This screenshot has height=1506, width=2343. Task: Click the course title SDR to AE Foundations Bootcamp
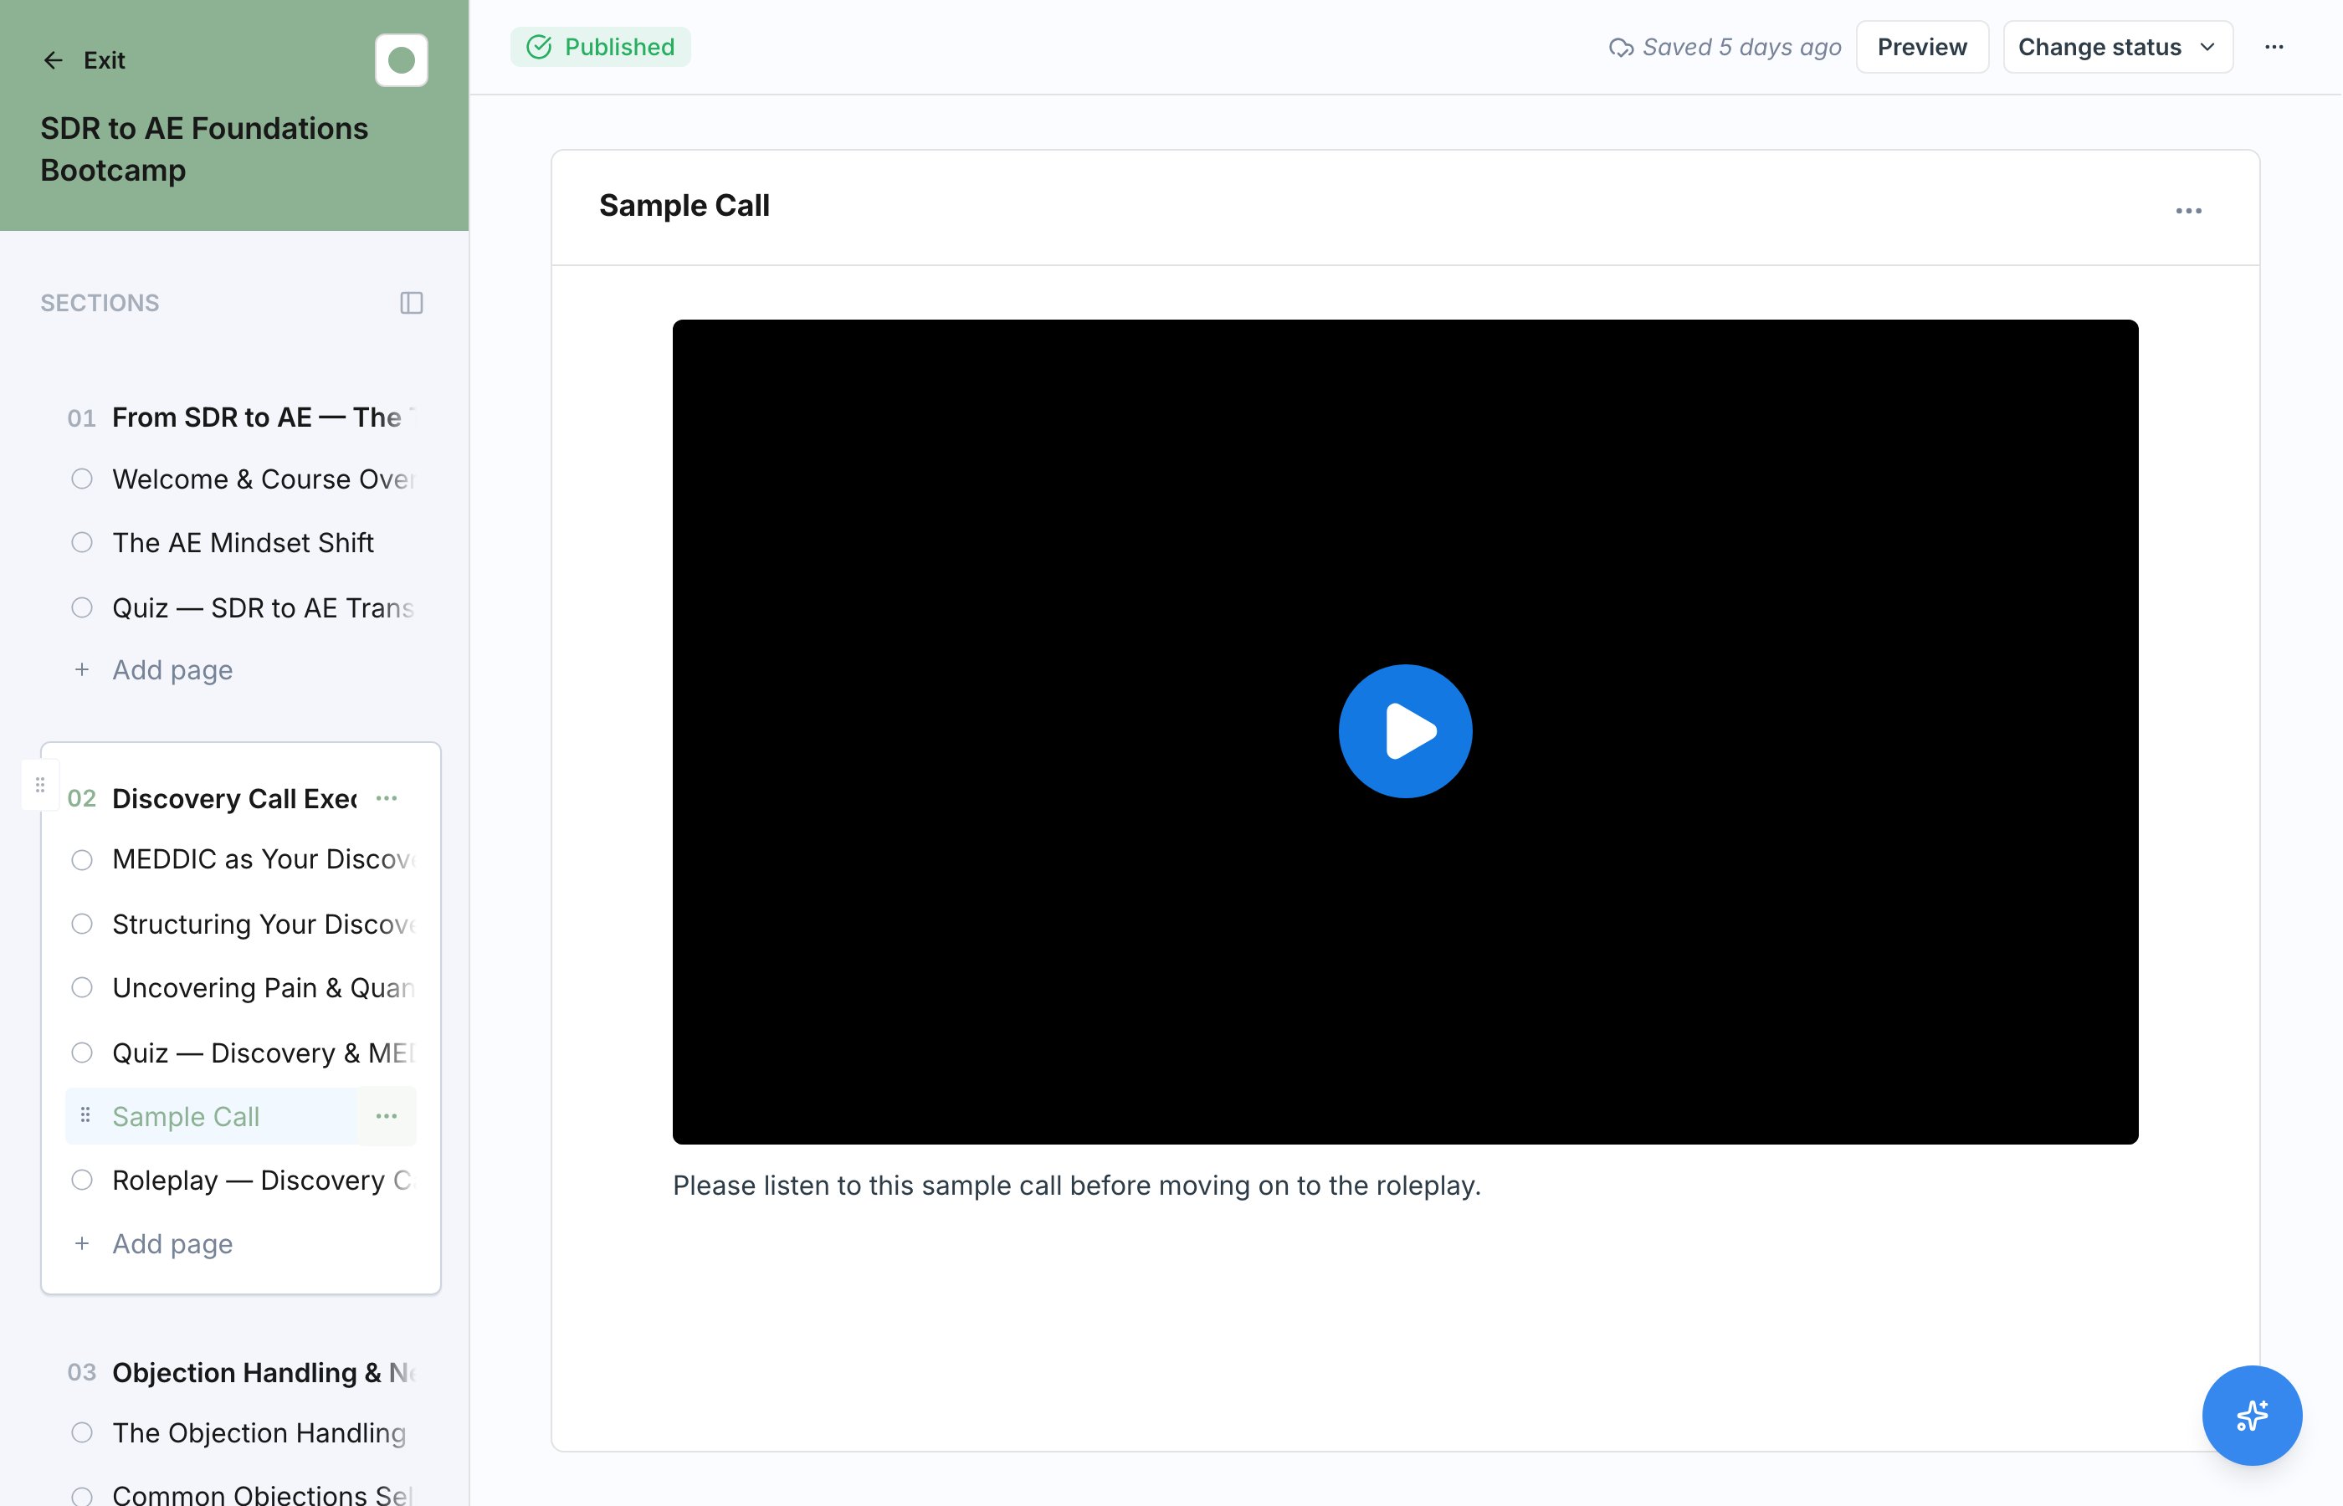pyautogui.click(x=204, y=149)
